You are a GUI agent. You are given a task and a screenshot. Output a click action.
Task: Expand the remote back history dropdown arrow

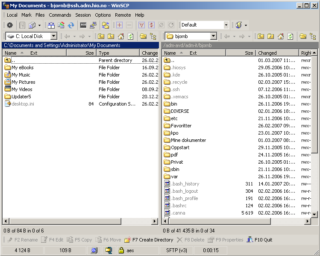[234, 36]
